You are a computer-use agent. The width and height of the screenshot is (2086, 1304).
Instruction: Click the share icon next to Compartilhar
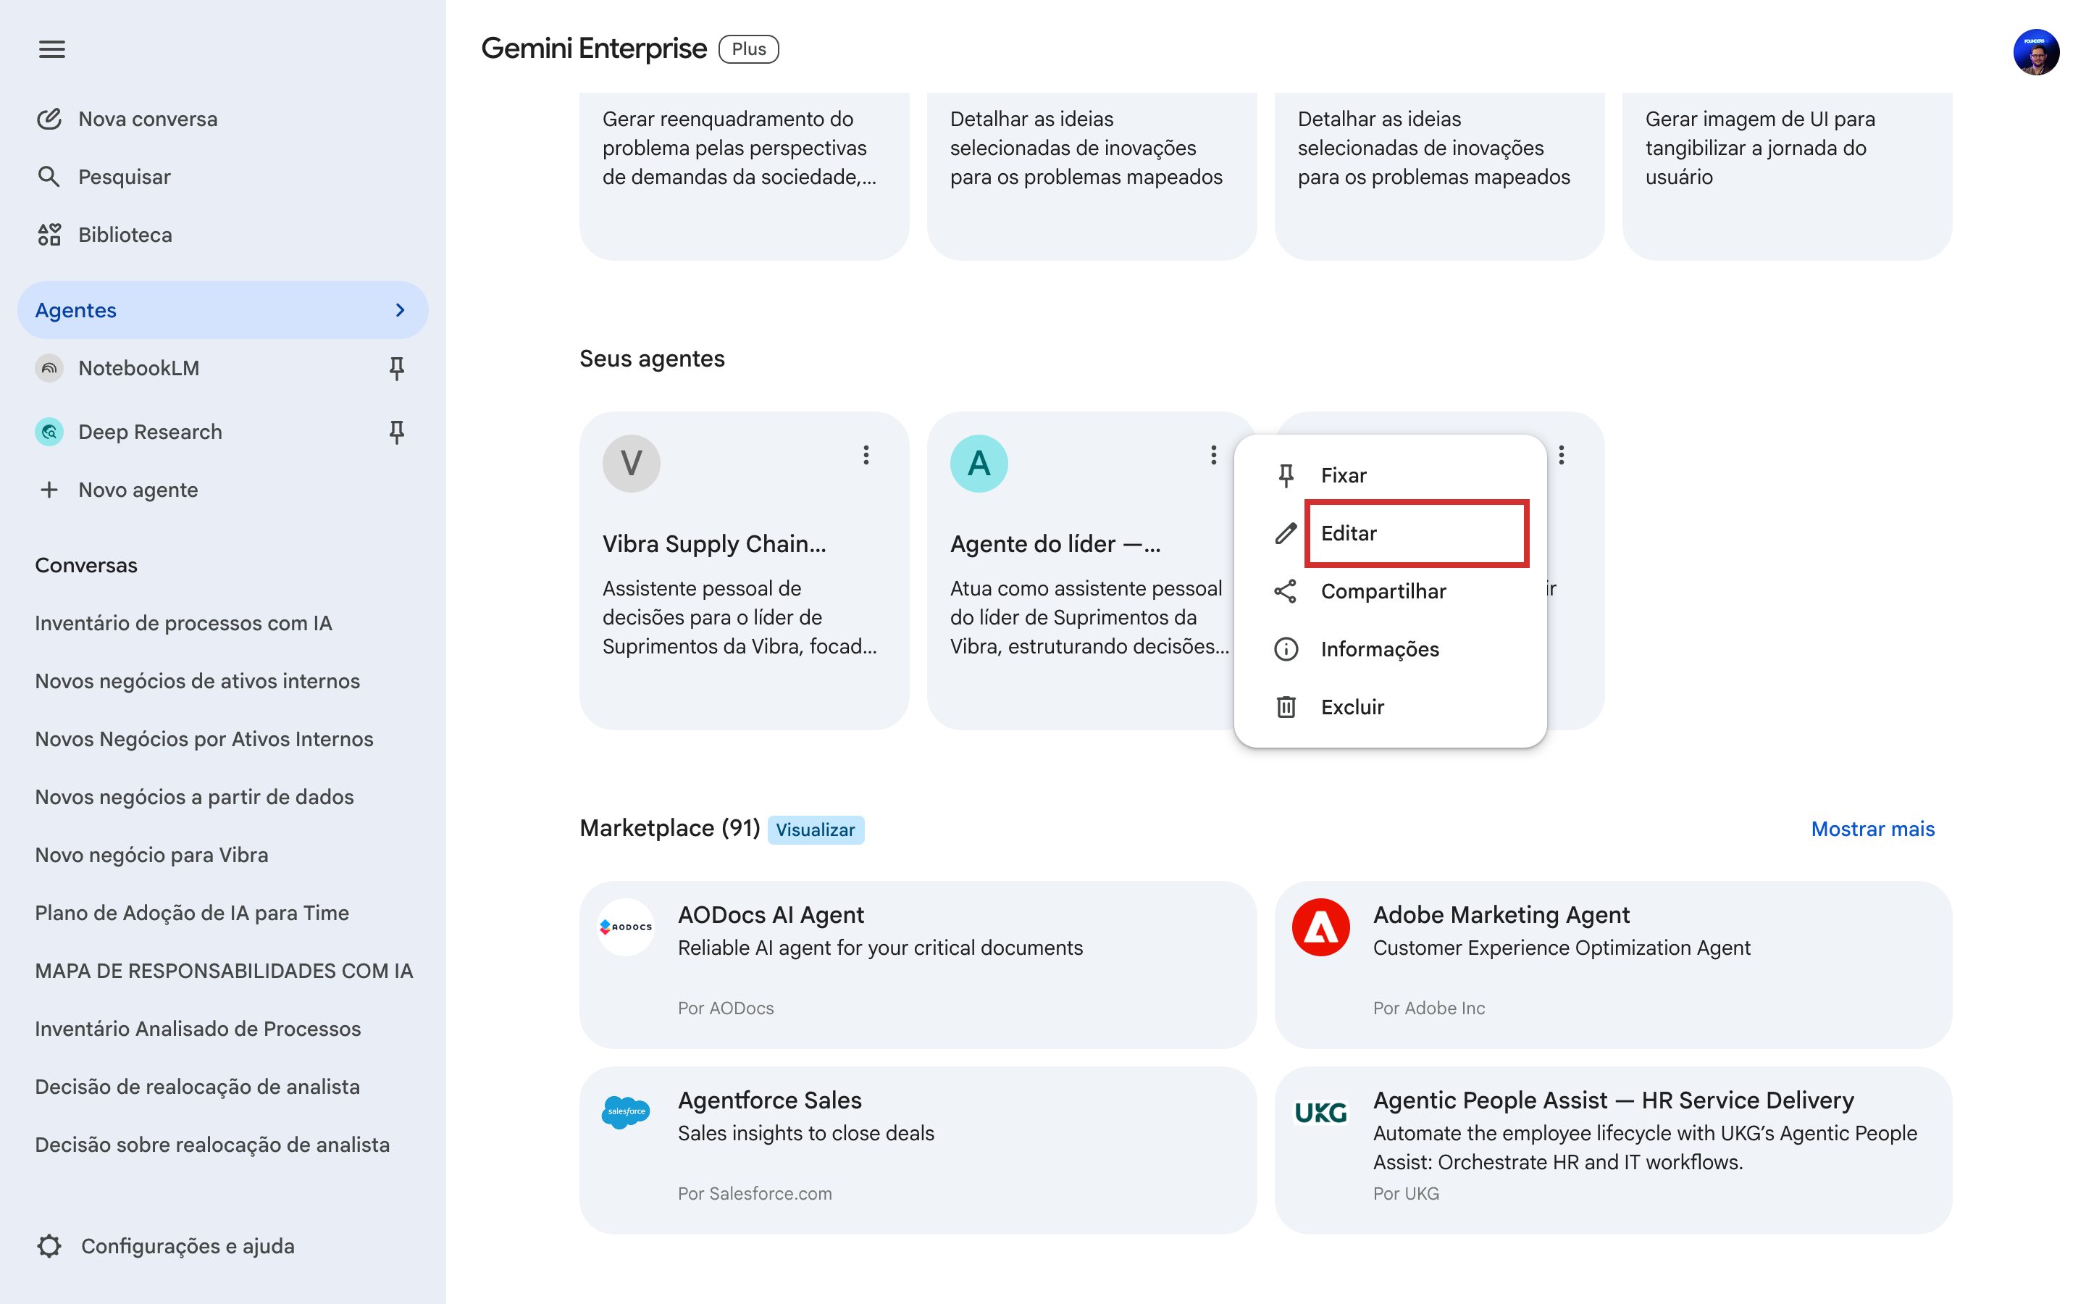coord(1286,592)
